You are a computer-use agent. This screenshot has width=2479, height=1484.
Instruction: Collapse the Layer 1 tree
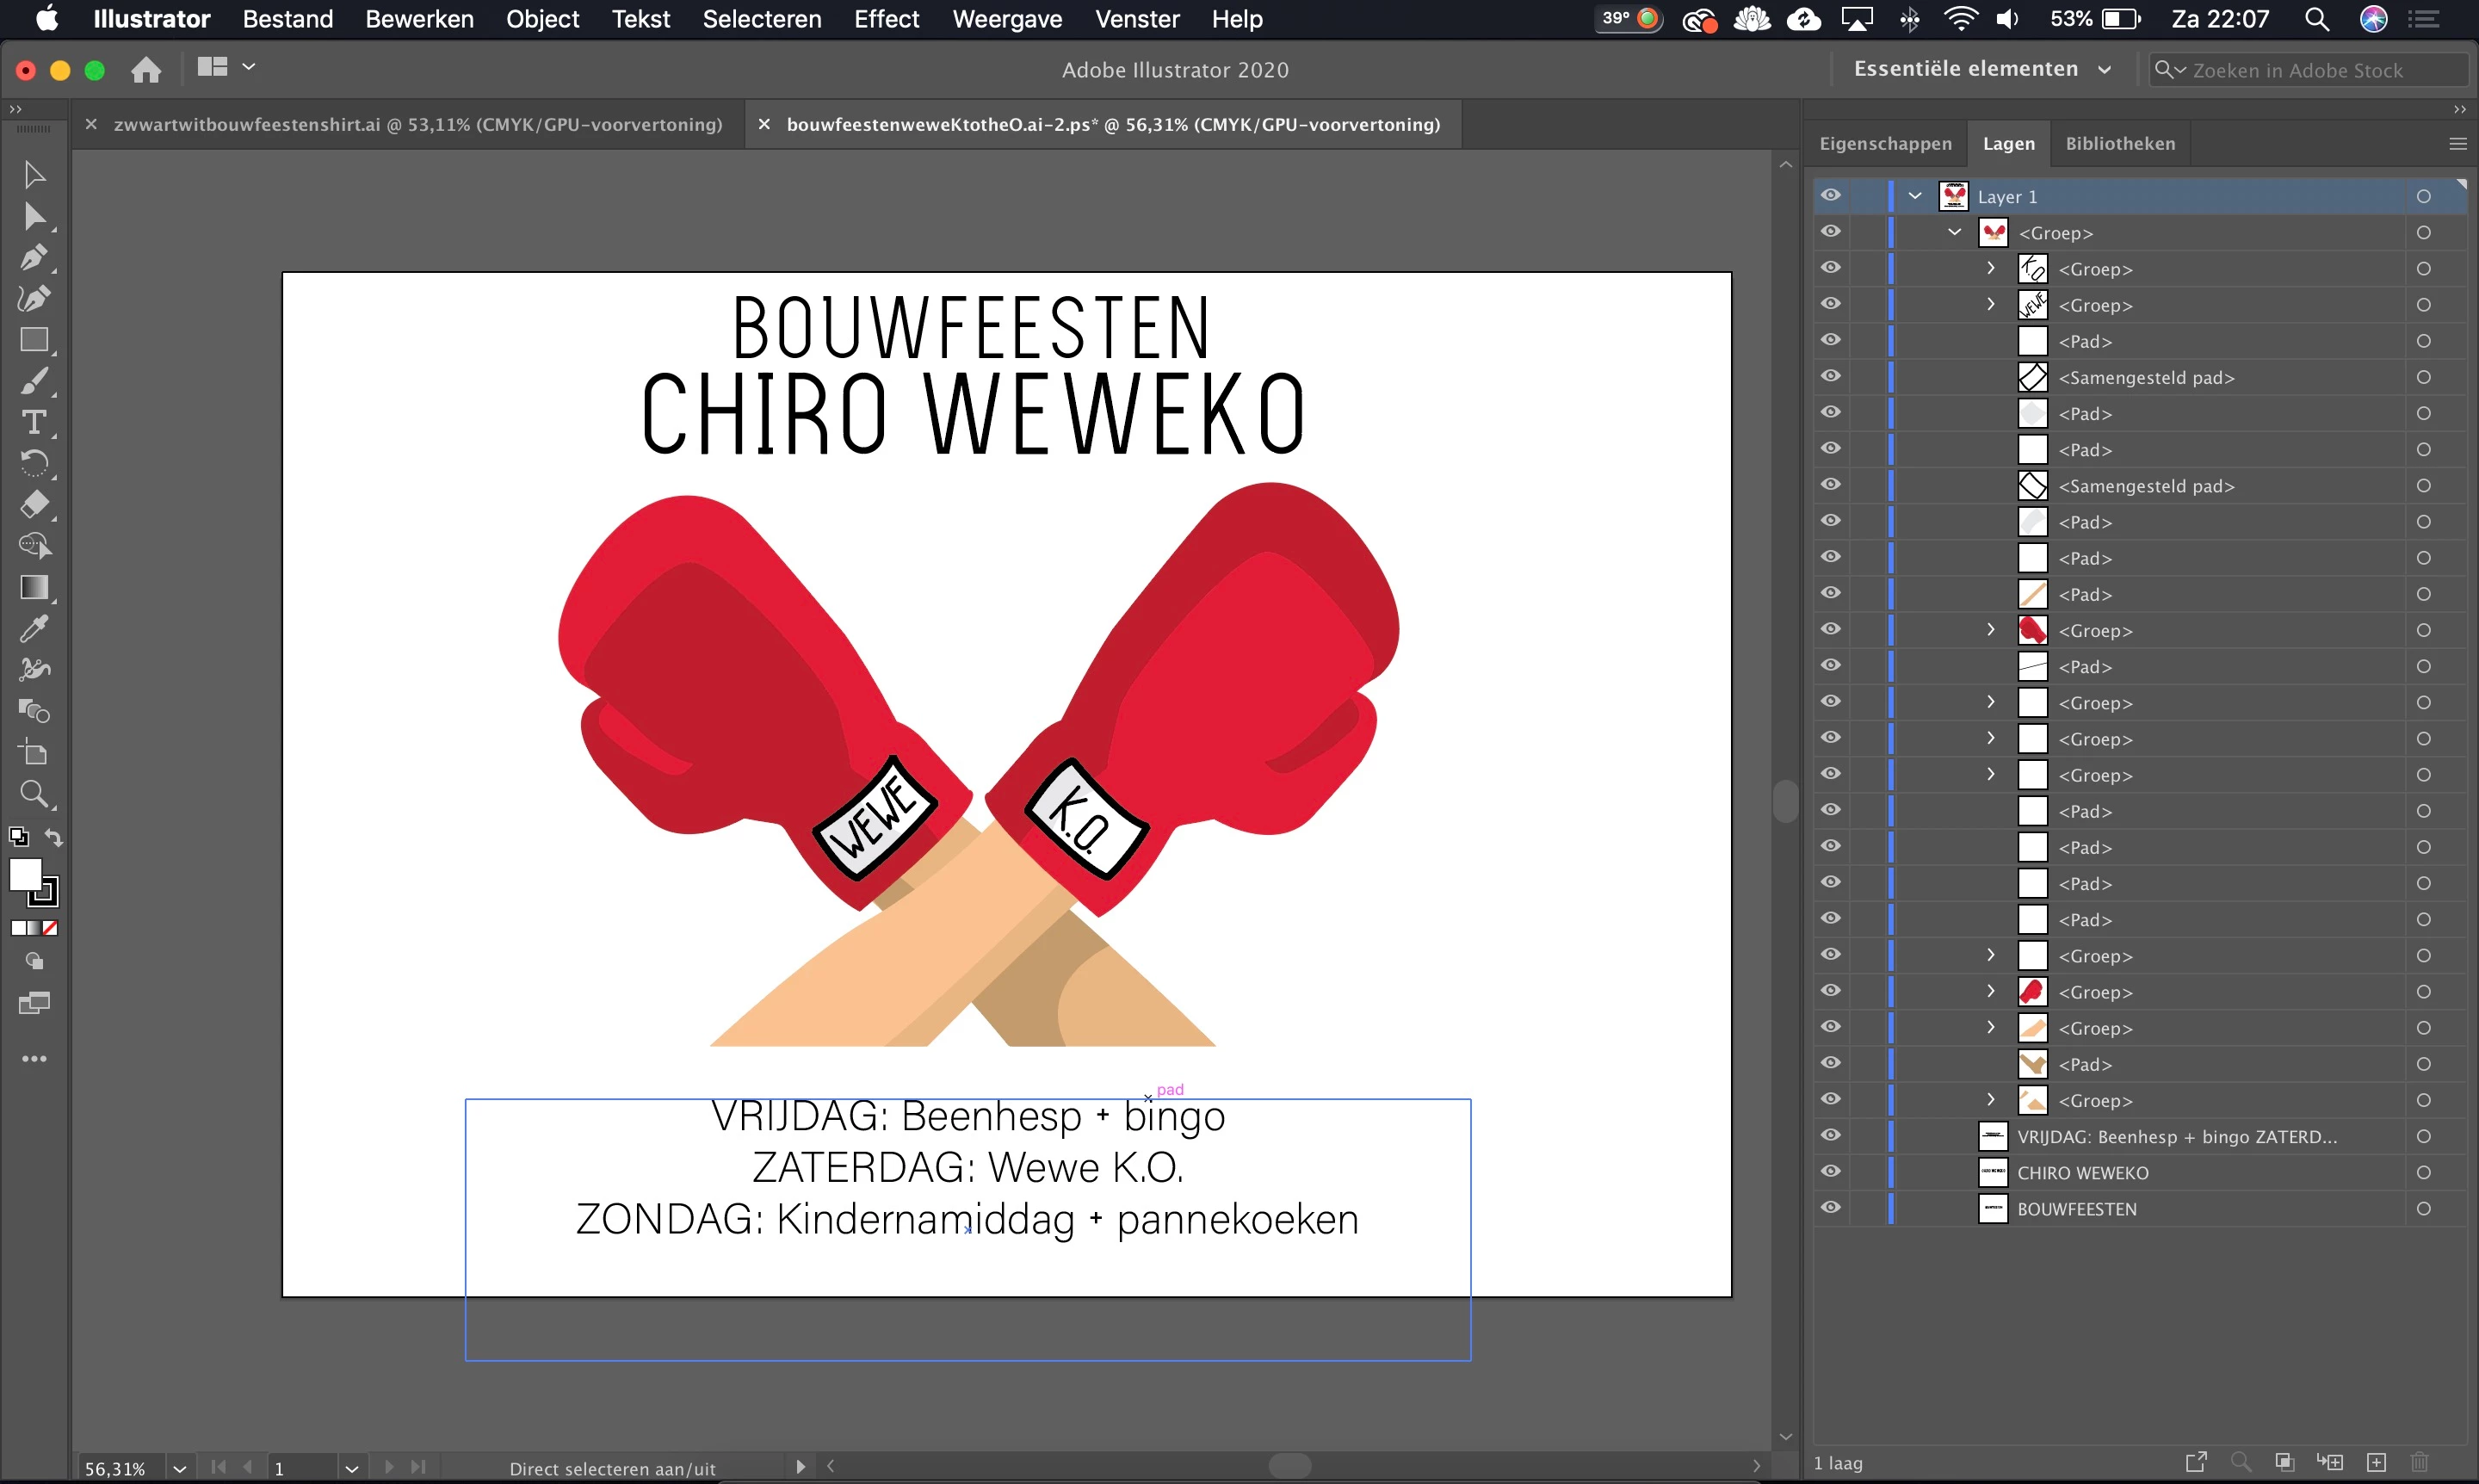click(x=1914, y=196)
